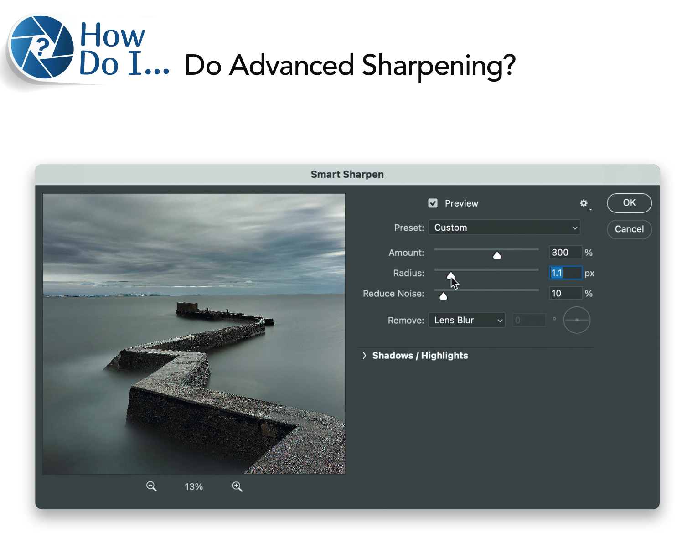Click the highlighted Radius value field
The height and width of the screenshot is (538, 682).
565,273
